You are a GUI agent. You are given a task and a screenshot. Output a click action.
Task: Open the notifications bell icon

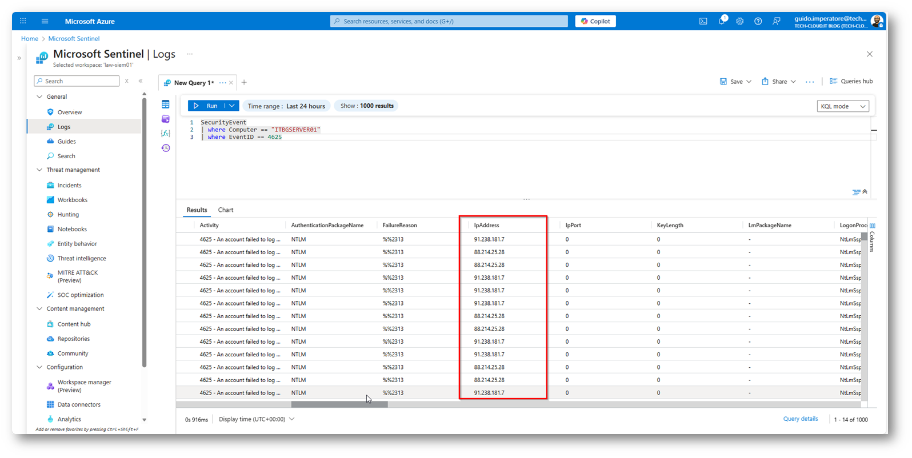coord(721,21)
